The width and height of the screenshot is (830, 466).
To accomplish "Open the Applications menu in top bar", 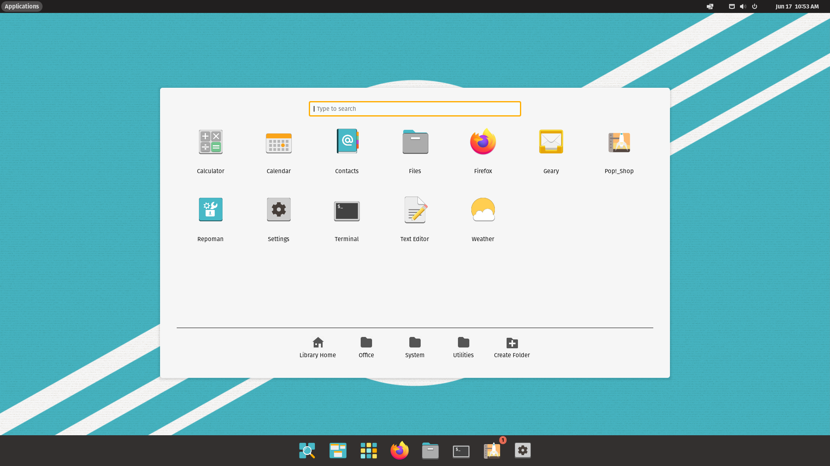I will click(21, 6).
